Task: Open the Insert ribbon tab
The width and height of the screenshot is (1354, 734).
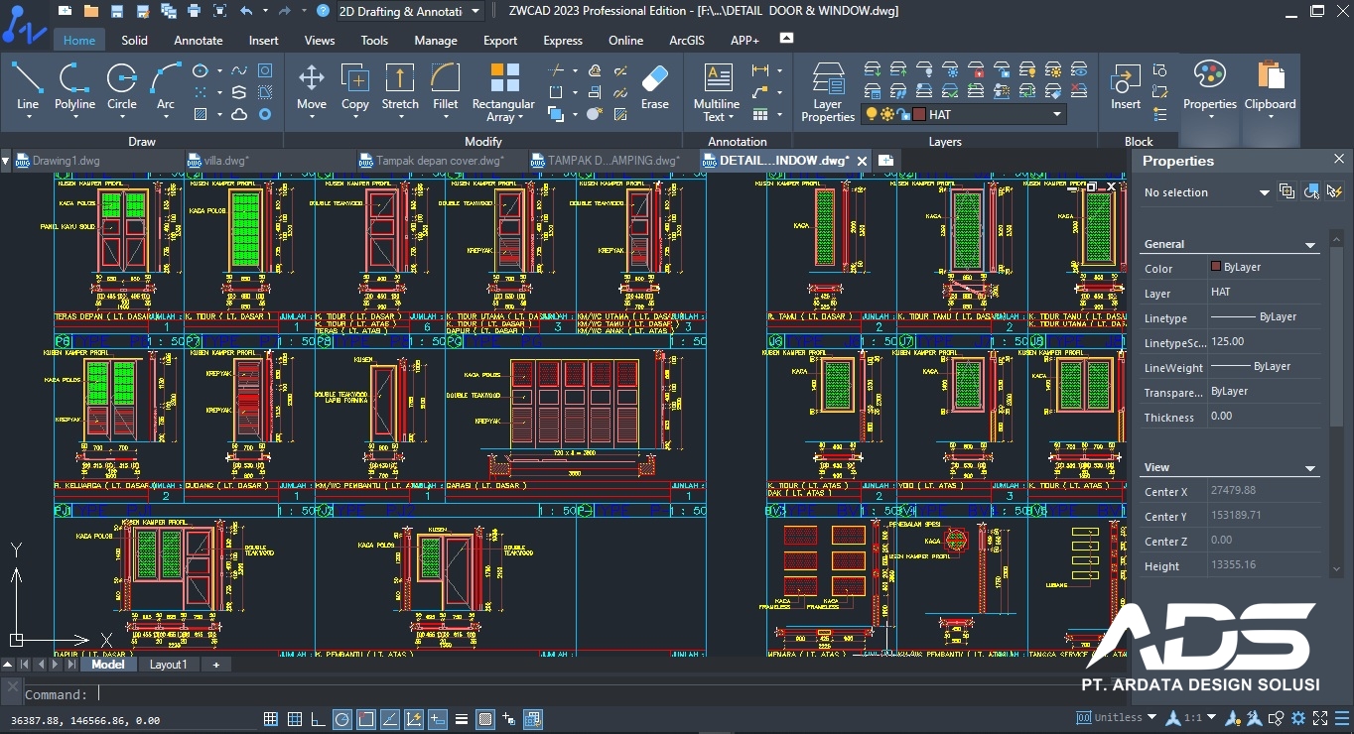Action: point(263,41)
